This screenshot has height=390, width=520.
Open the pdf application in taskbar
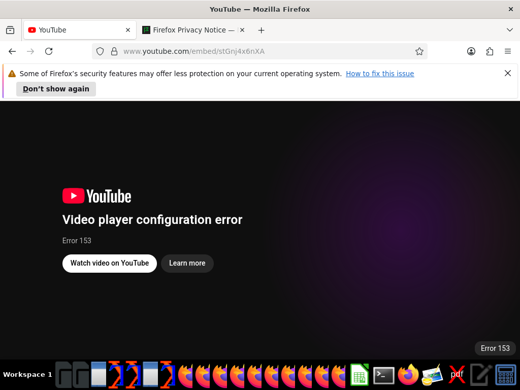coord(457,375)
